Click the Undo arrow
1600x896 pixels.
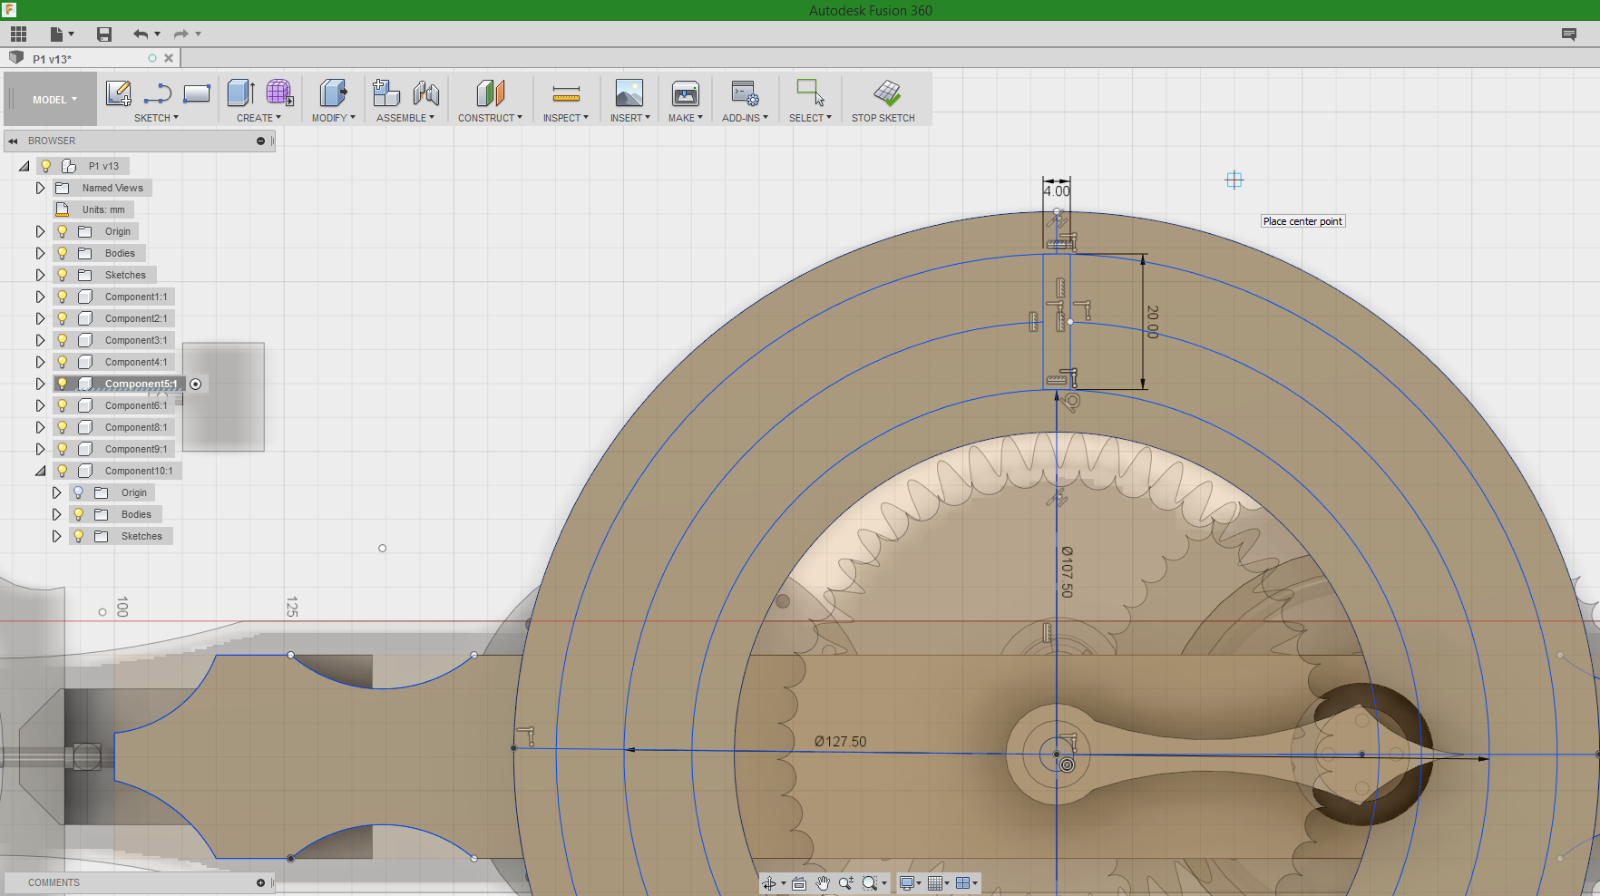tap(141, 34)
